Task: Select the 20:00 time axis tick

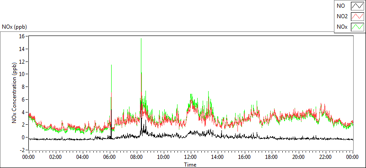Action: 299,157
